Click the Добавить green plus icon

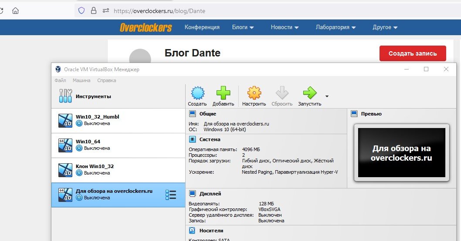(223, 93)
